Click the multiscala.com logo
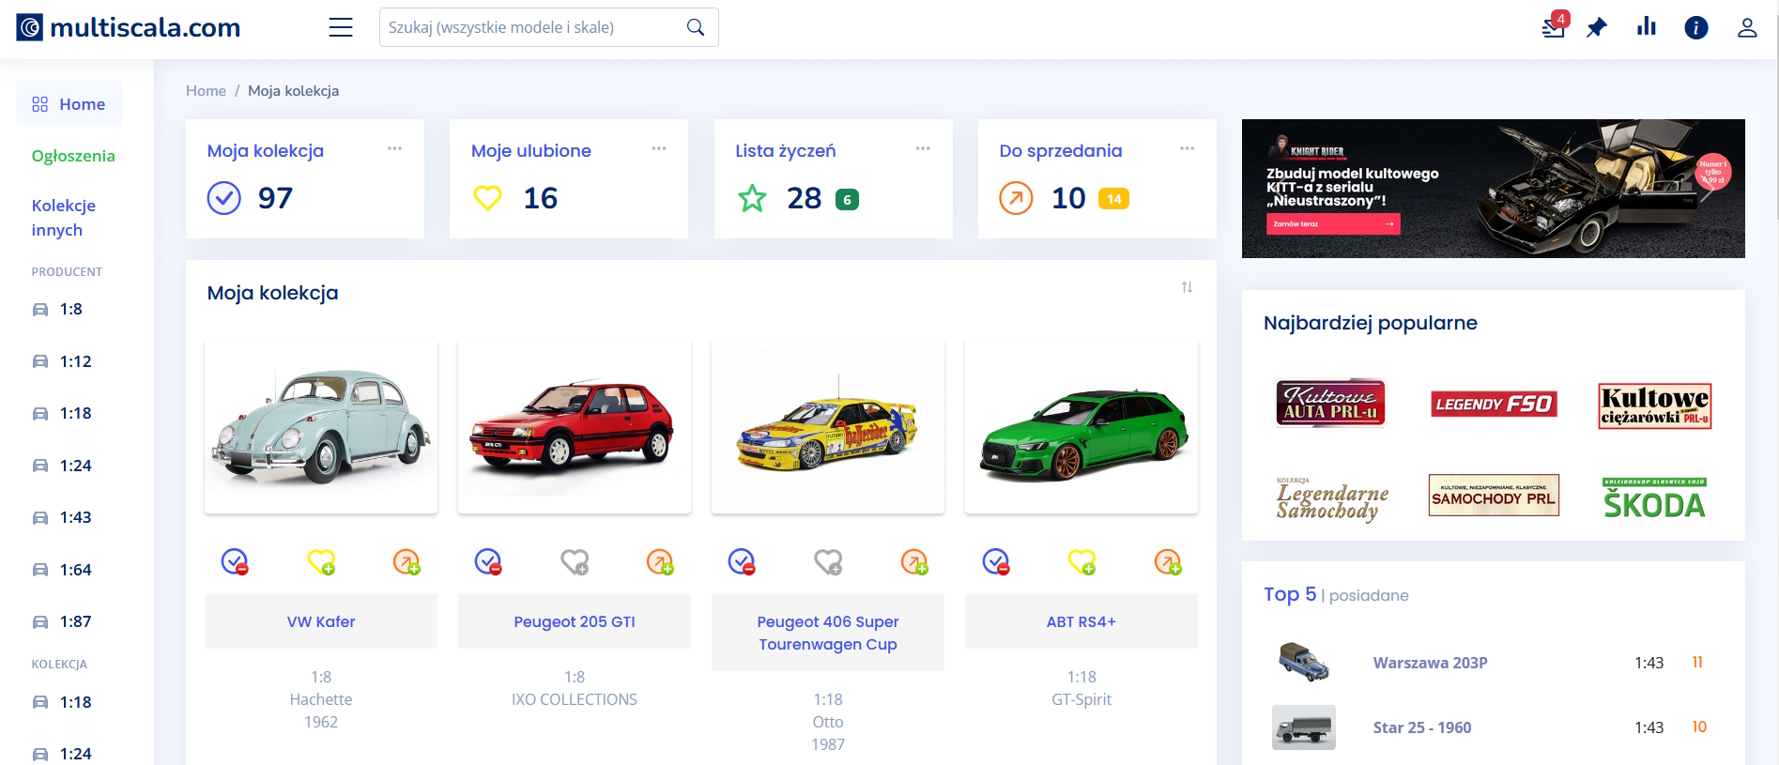Screen dimensions: 1779x765 coord(129,27)
